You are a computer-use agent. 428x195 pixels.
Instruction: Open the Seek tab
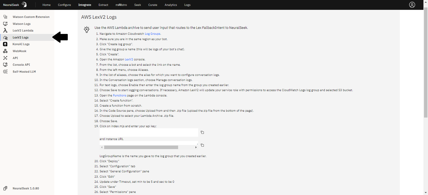pyautogui.click(x=138, y=5)
